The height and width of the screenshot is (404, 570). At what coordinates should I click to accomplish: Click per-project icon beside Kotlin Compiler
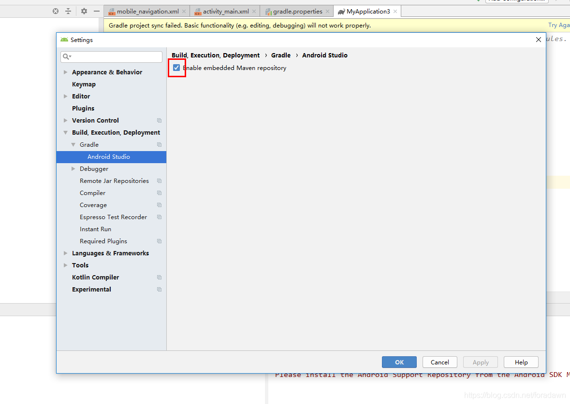click(x=159, y=278)
